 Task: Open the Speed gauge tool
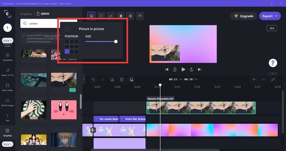coord(140,16)
